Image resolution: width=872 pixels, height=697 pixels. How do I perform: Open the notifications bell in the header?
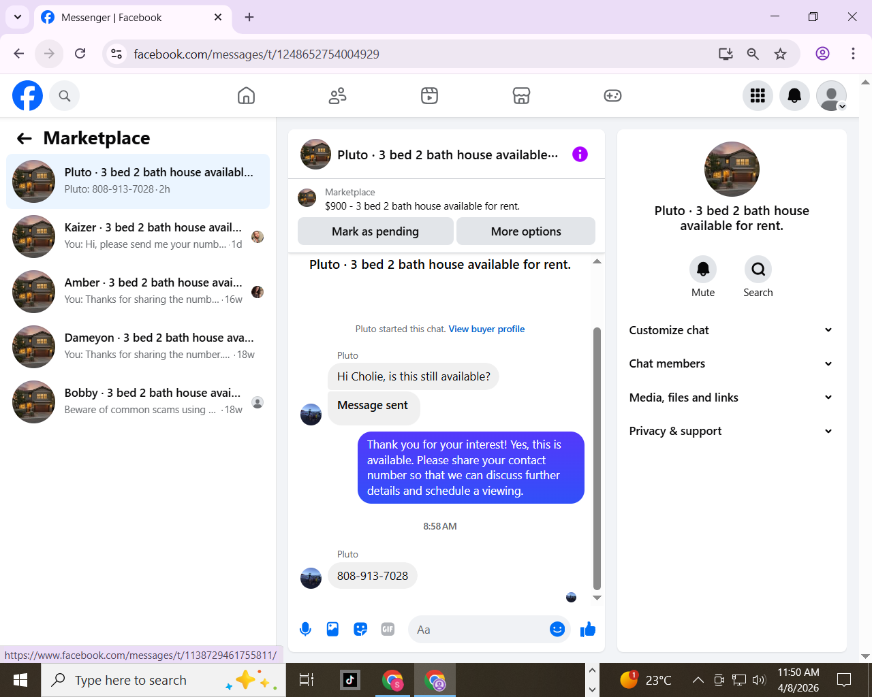794,96
